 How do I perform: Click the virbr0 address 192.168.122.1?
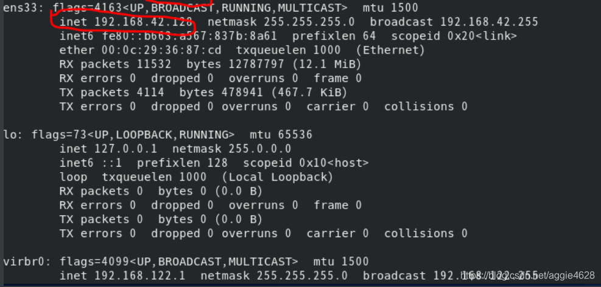click(140, 275)
